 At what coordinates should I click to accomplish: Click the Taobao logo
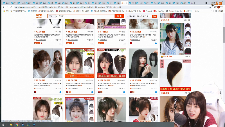pos(39,16)
